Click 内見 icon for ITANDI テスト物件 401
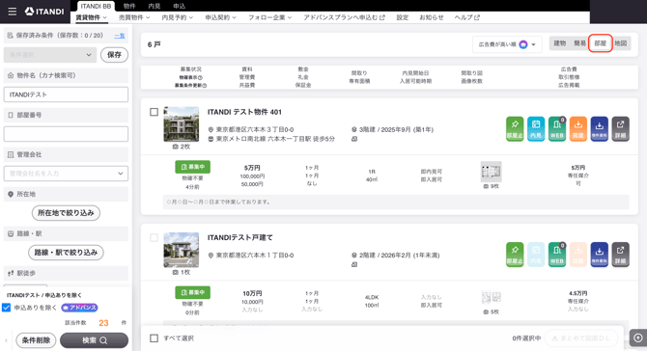 click(536, 129)
